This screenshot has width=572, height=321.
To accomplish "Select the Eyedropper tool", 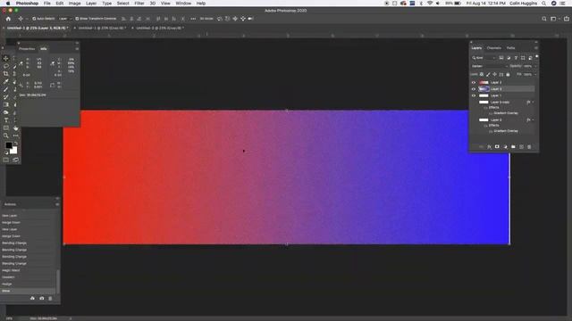I will point(6,81).
